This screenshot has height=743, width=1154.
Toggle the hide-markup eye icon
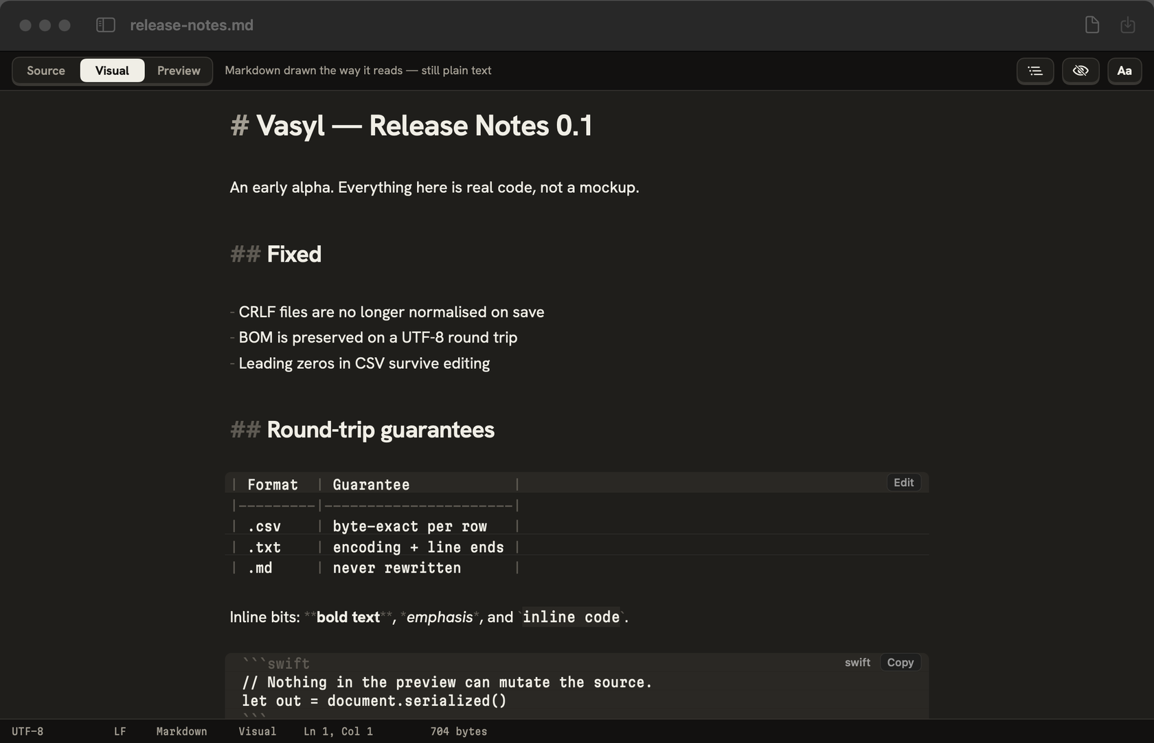coord(1081,71)
